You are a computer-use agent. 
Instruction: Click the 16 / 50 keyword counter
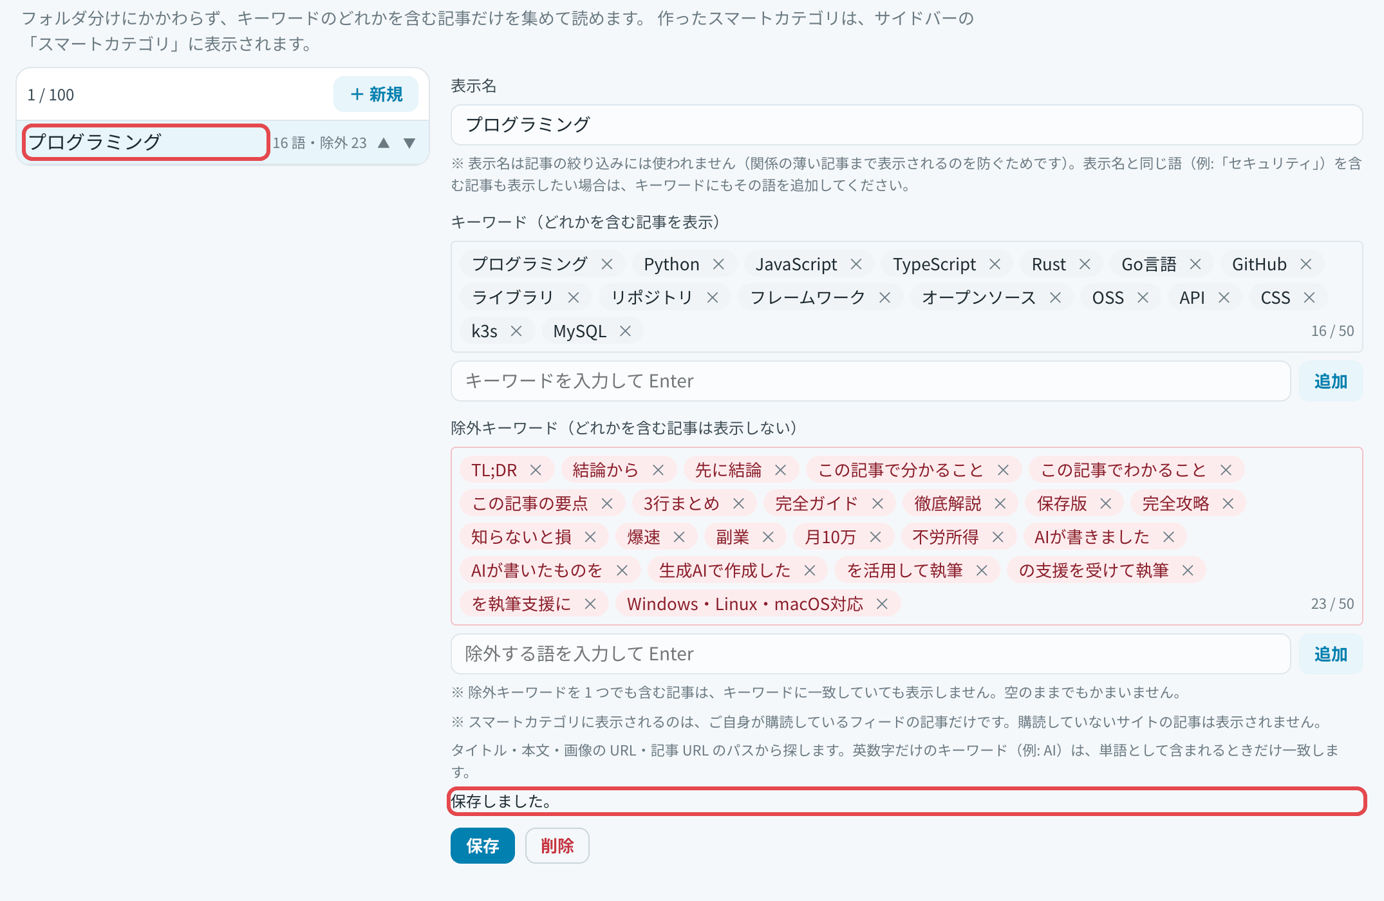click(1333, 331)
